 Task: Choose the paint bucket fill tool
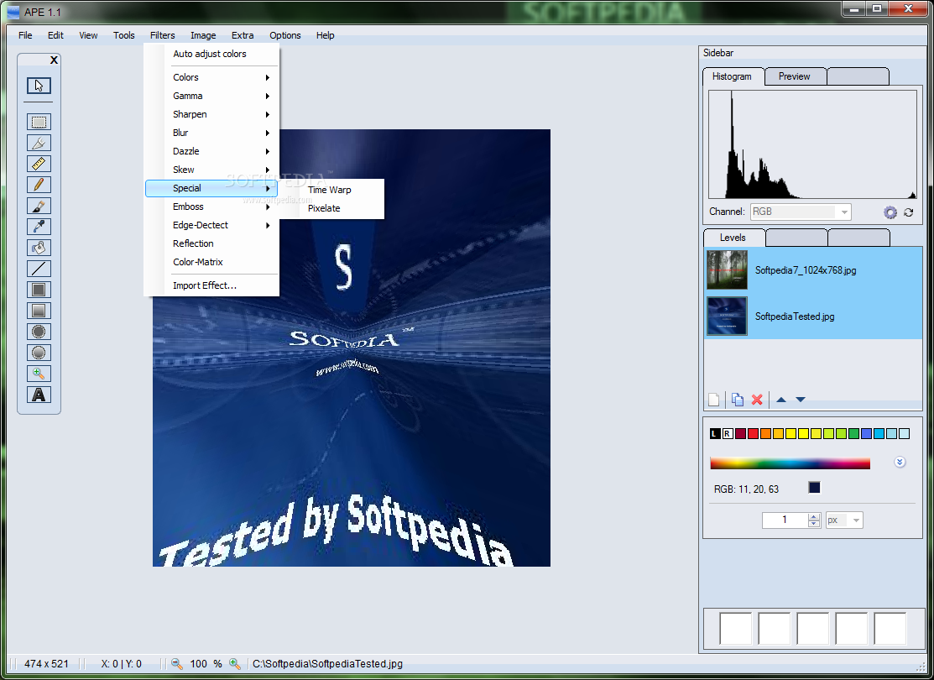tap(39, 248)
